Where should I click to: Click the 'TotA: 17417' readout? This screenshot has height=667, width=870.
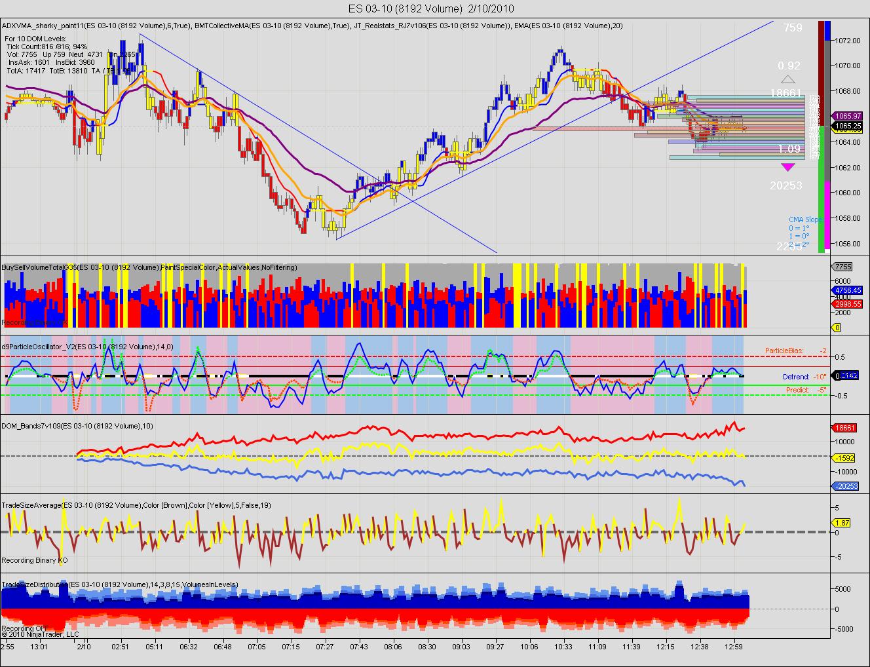point(26,69)
